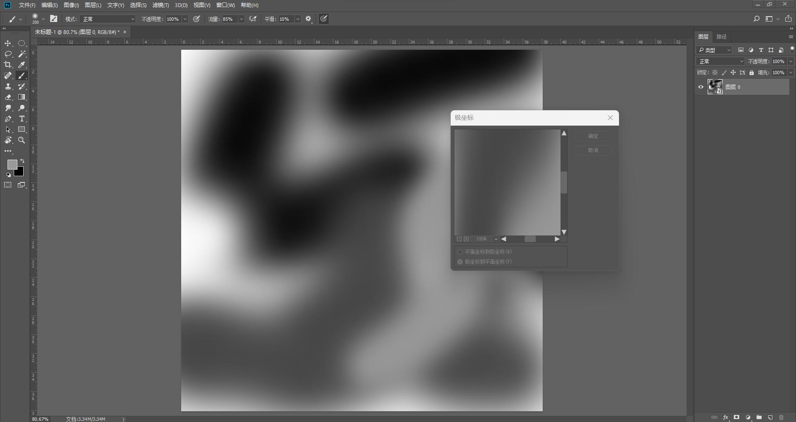Toggle Quick Mask mode
Screen dimensions: 796x422
tap(8, 185)
